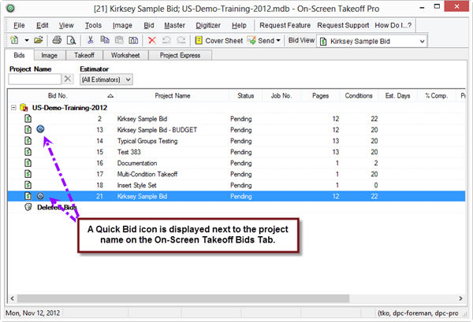
Task: Select the Documentation row
Action: [236, 163]
